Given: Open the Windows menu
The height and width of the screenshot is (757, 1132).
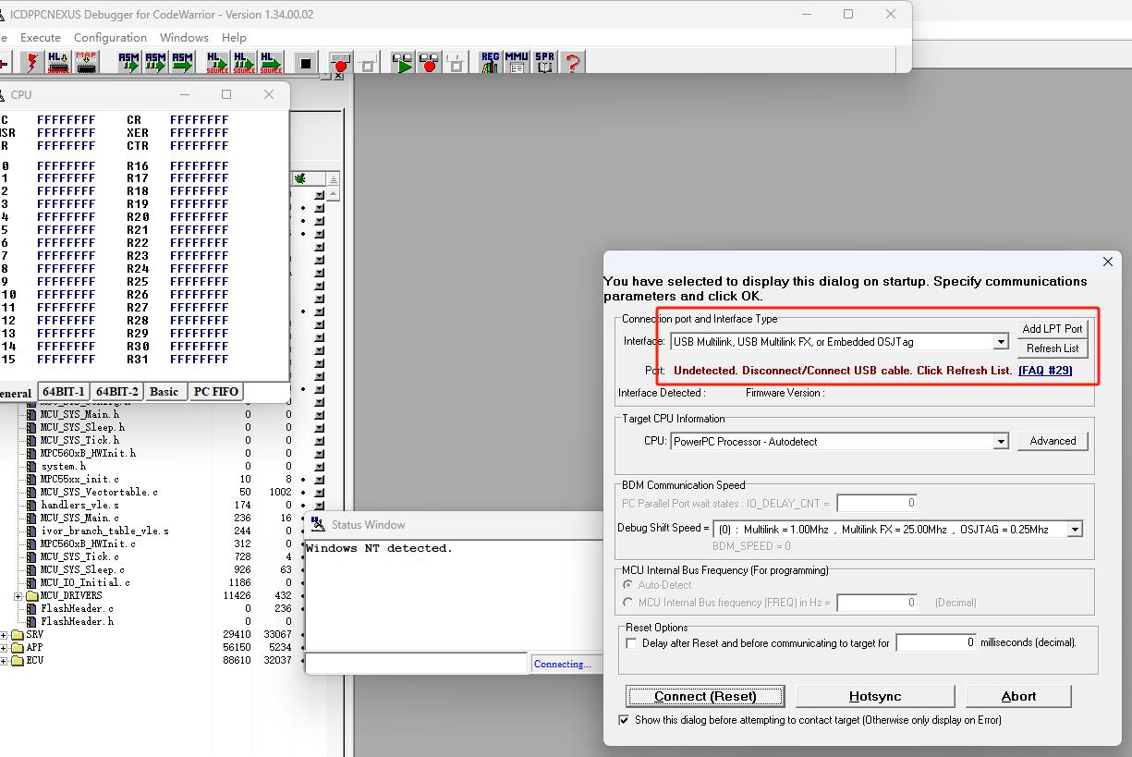Looking at the screenshot, I should pos(184,38).
